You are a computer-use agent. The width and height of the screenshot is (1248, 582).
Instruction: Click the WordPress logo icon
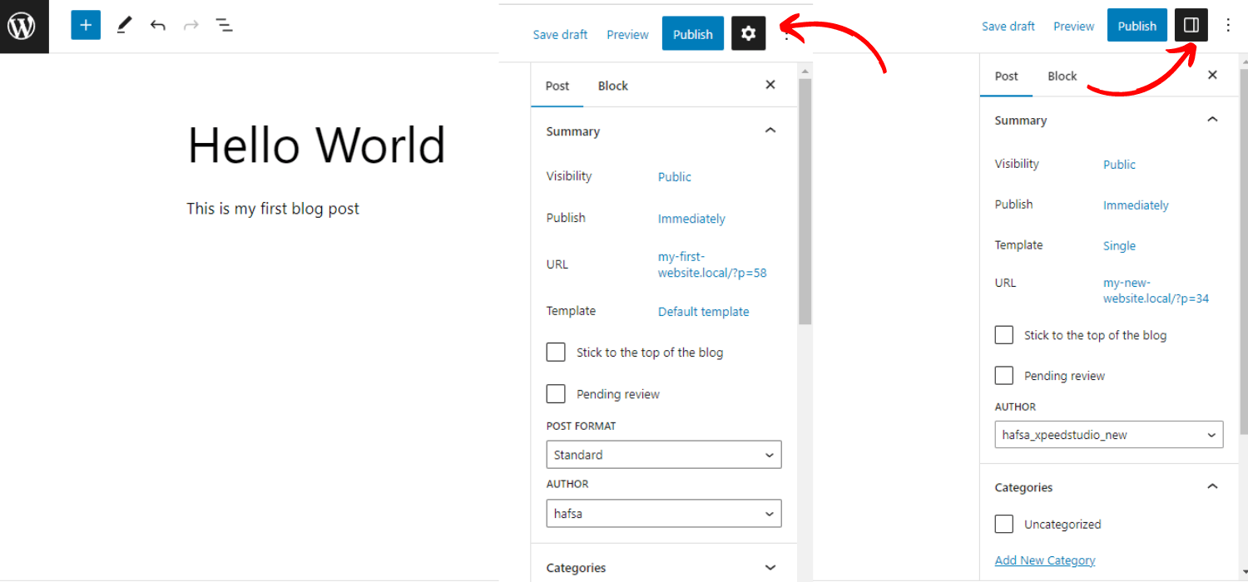coord(22,26)
